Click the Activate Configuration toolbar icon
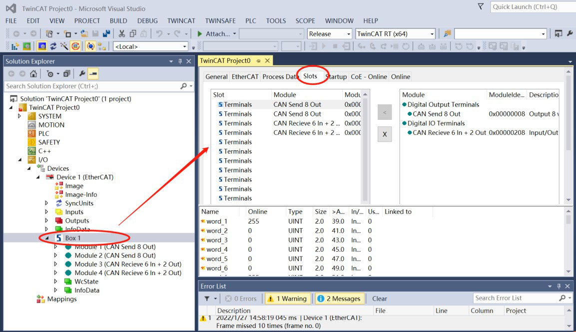The width and height of the screenshot is (576, 332). click(x=14, y=46)
